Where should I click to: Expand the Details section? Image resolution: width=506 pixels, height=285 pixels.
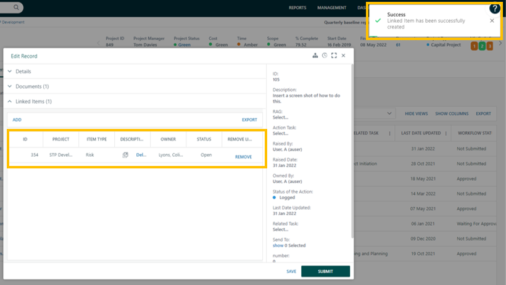(x=135, y=72)
